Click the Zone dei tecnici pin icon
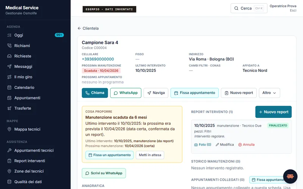The image size is (303, 189). (9, 171)
